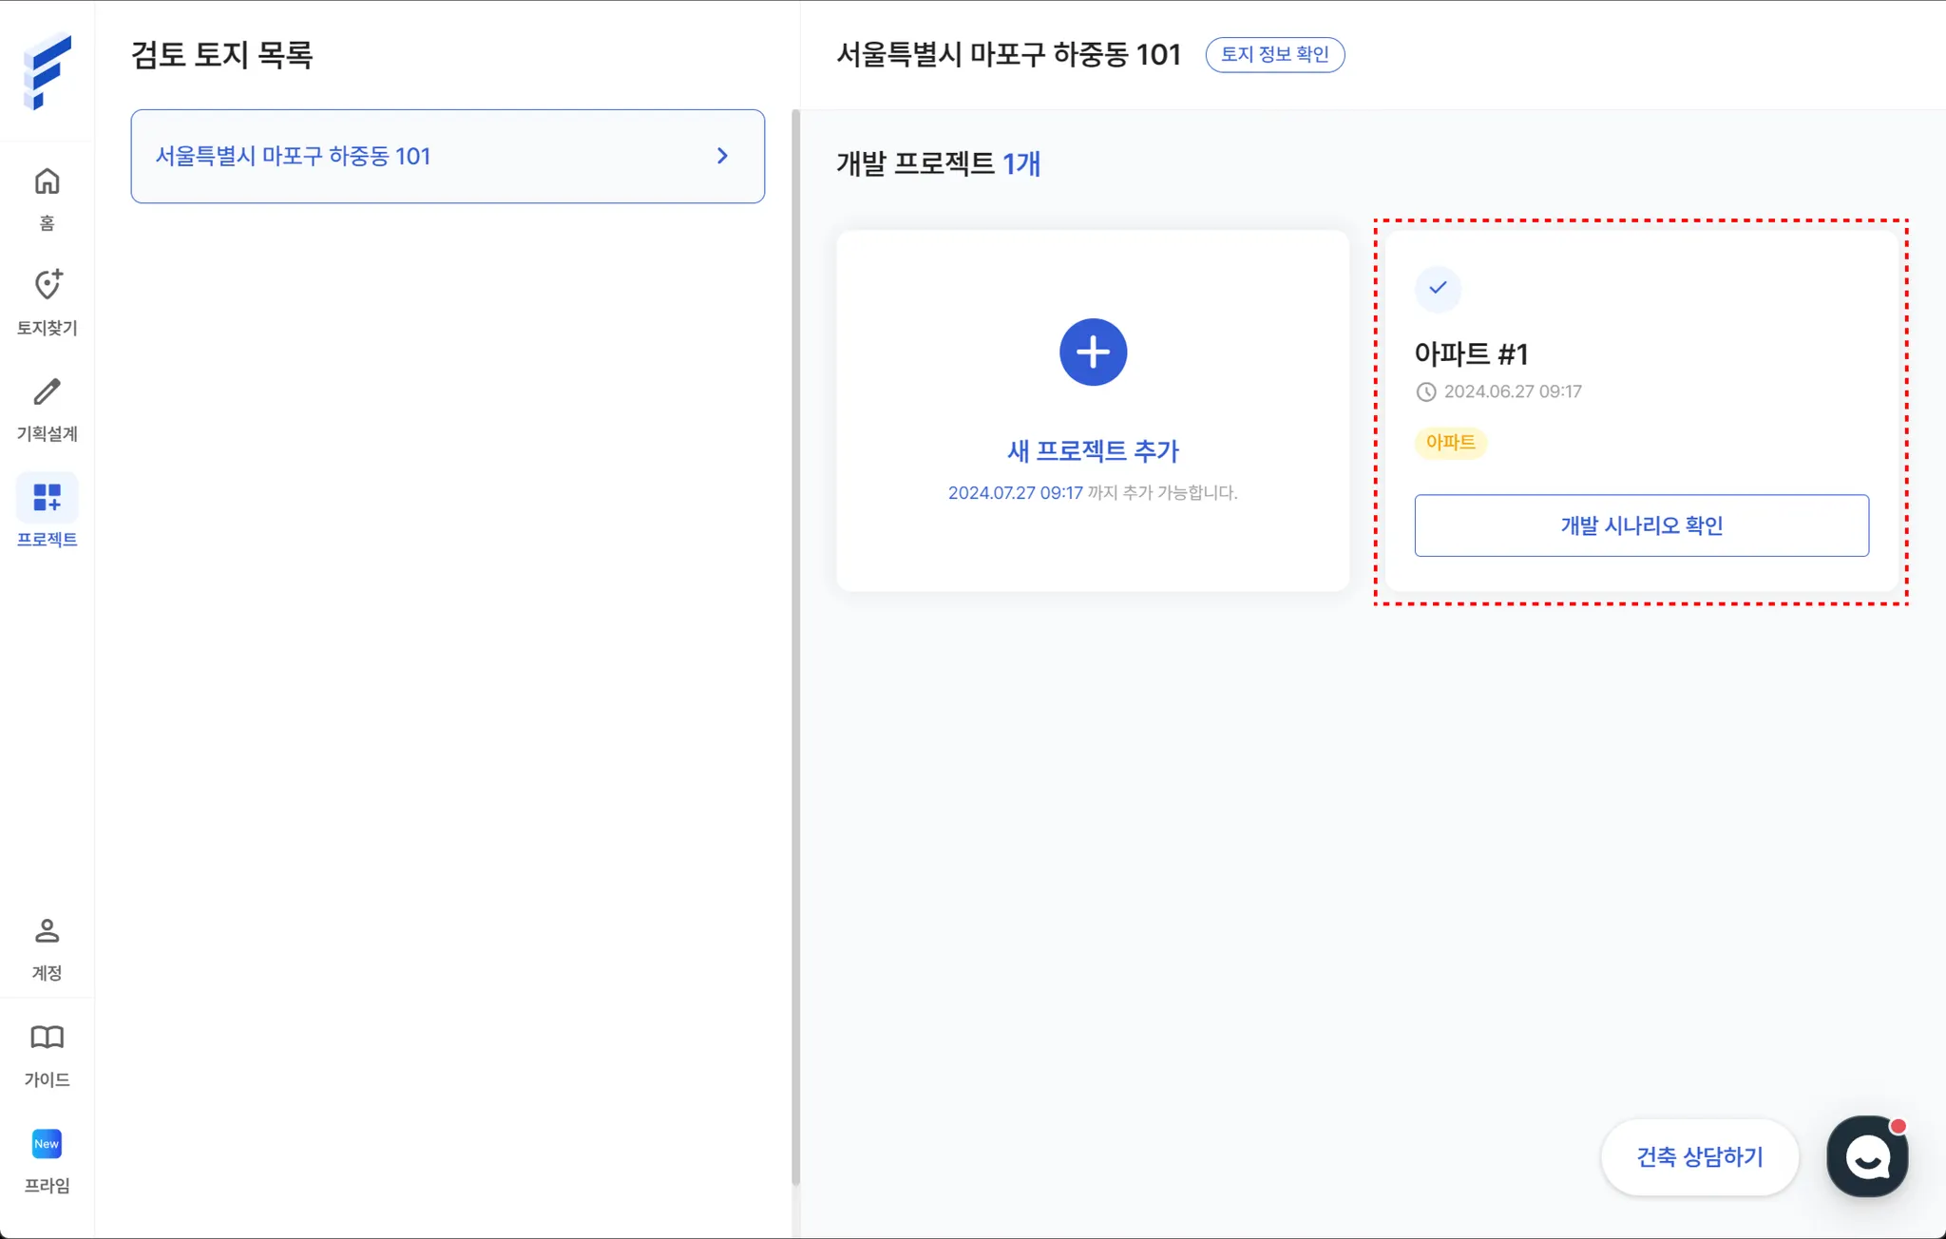Click 새 프로젝트 추가 link text
The height and width of the screenshot is (1239, 1946).
1093,451
